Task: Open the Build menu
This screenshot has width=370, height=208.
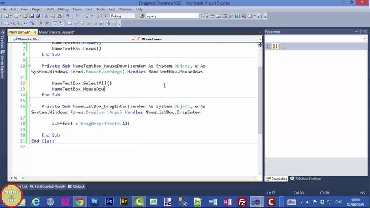Action: [x=50, y=9]
